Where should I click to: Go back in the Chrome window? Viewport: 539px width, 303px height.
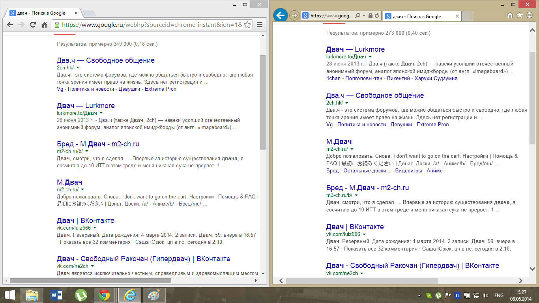pyautogui.click(x=10, y=25)
